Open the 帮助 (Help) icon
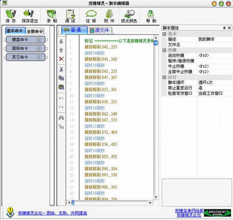233x220 pixels. [x=151, y=16]
